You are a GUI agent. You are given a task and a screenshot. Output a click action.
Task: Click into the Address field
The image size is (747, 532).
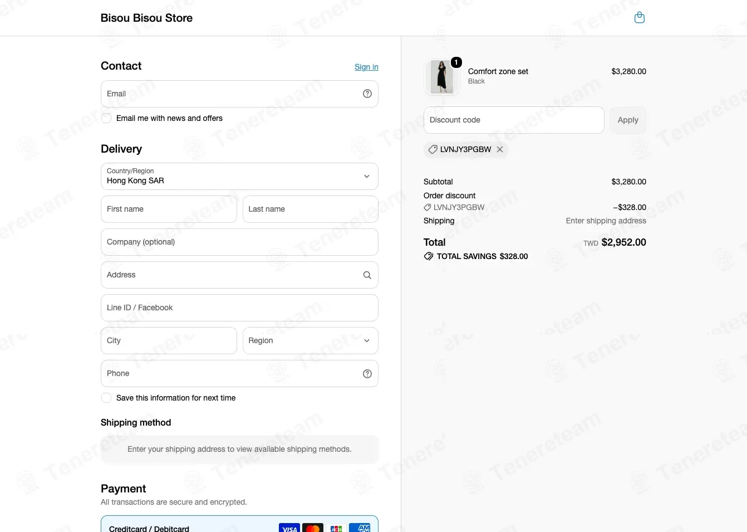239,275
